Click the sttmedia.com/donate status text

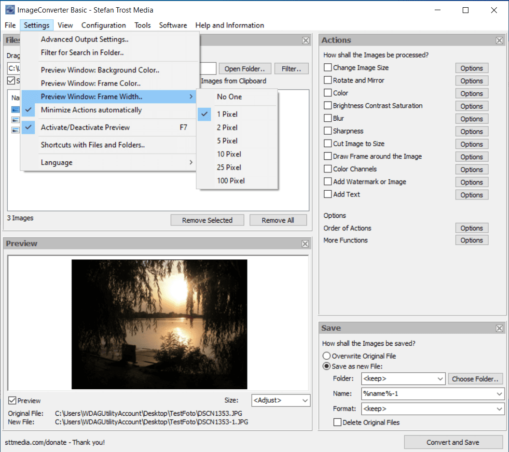coord(55,442)
